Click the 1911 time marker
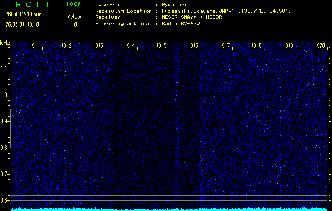This screenshot has height=211, width=332. [x=35, y=46]
